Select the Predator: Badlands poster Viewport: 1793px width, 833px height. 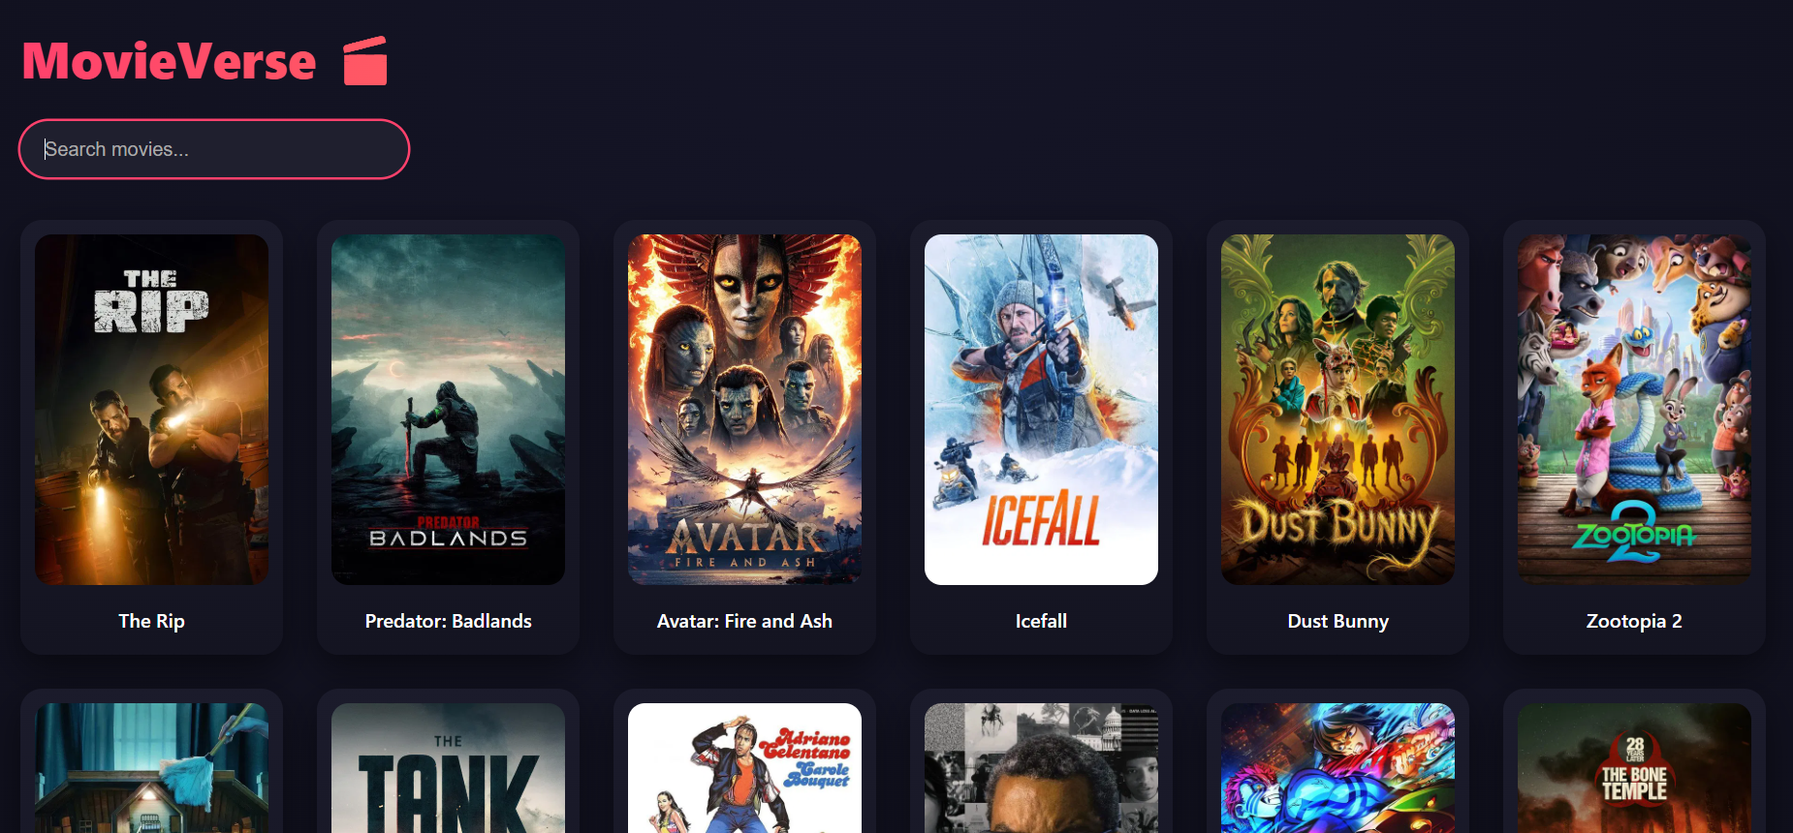[x=448, y=409]
